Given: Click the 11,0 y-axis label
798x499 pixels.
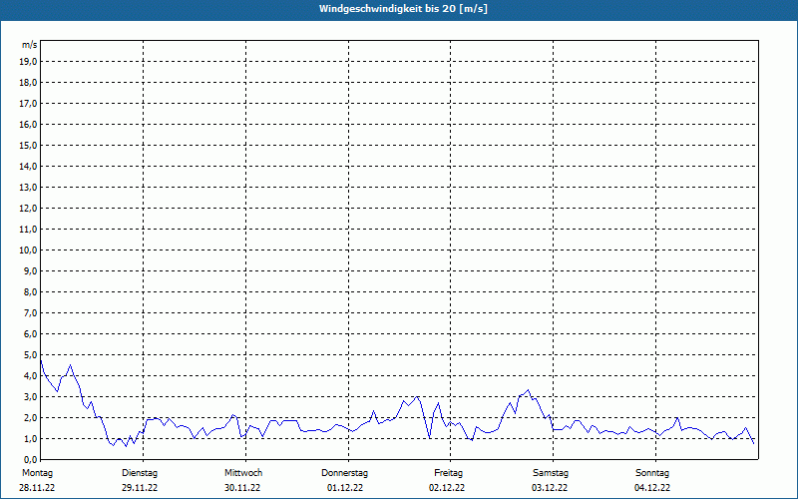Looking at the screenshot, I should (28, 230).
